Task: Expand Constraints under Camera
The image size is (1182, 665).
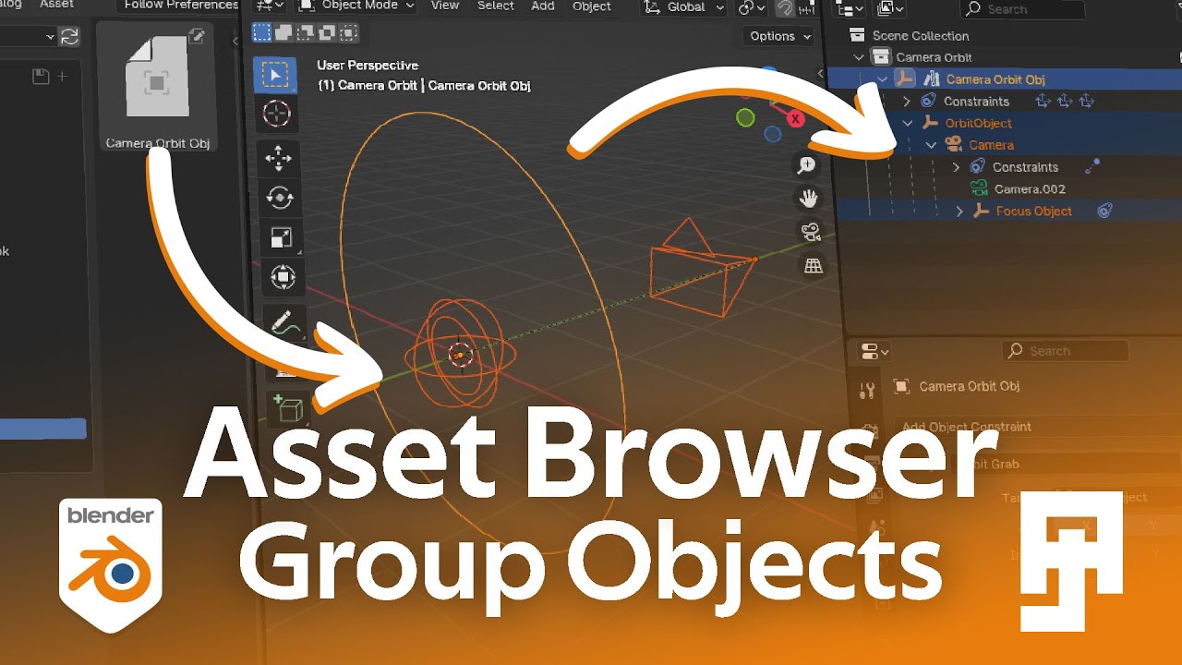Action: pos(956,167)
